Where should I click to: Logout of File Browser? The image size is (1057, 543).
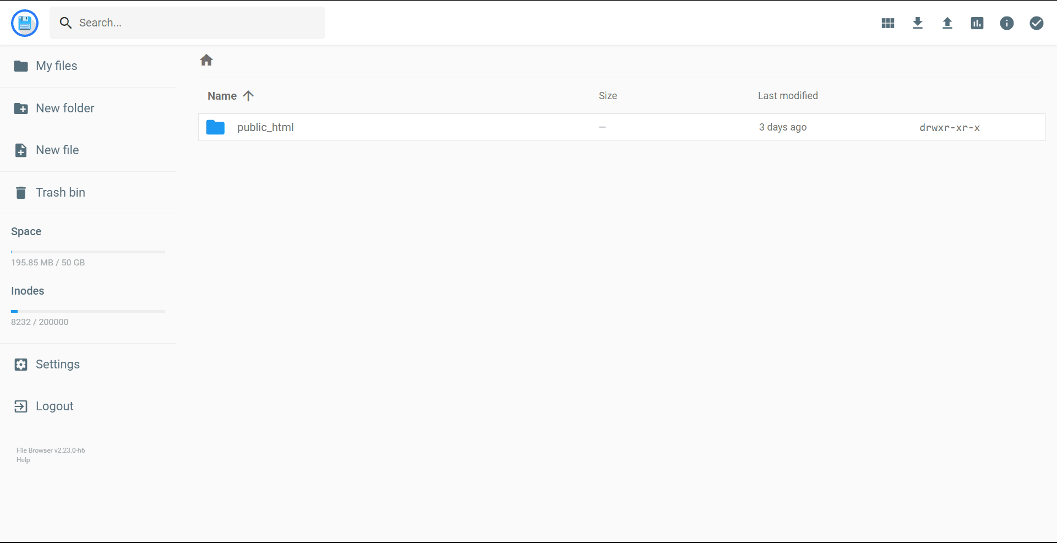point(55,406)
